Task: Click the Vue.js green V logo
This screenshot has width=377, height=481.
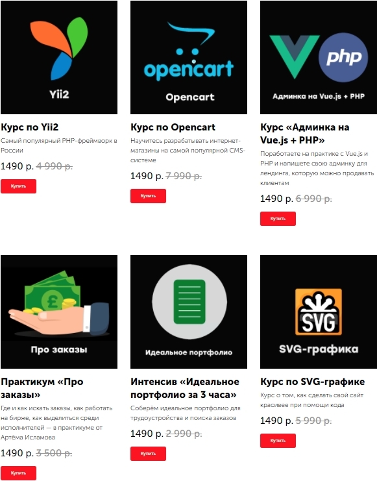Action: (x=294, y=56)
